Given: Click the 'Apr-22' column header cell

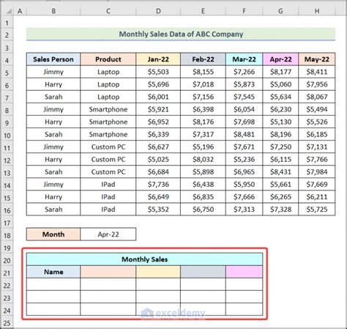Looking at the screenshot, I should (280, 59).
